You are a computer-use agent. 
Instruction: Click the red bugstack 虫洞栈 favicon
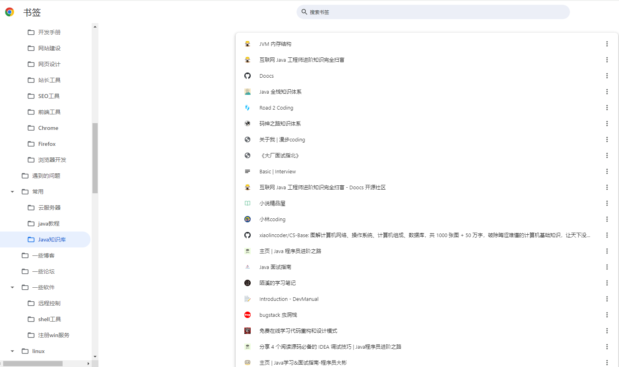[x=248, y=314]
